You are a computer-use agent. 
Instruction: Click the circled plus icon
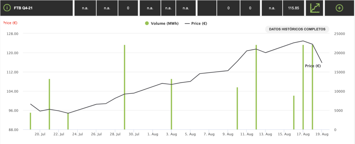[339, 8]
